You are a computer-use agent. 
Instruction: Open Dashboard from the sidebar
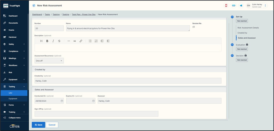(14, 16)
